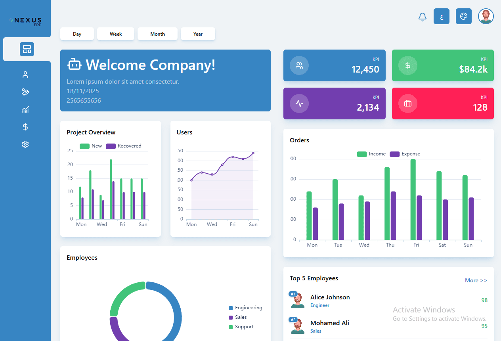The height and width of the screenshot is (341, 501).
Task: Open the user avatar profile menu
Action: (x=486, y=16)
